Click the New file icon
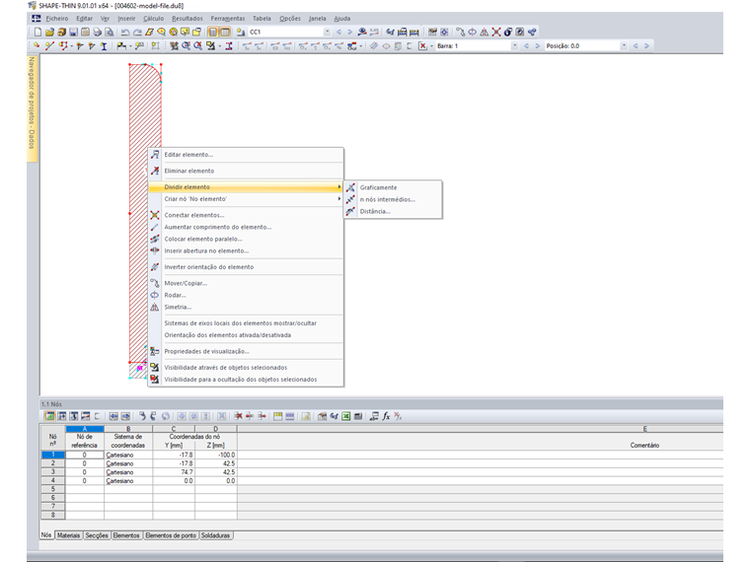 [x=37, y=32]
